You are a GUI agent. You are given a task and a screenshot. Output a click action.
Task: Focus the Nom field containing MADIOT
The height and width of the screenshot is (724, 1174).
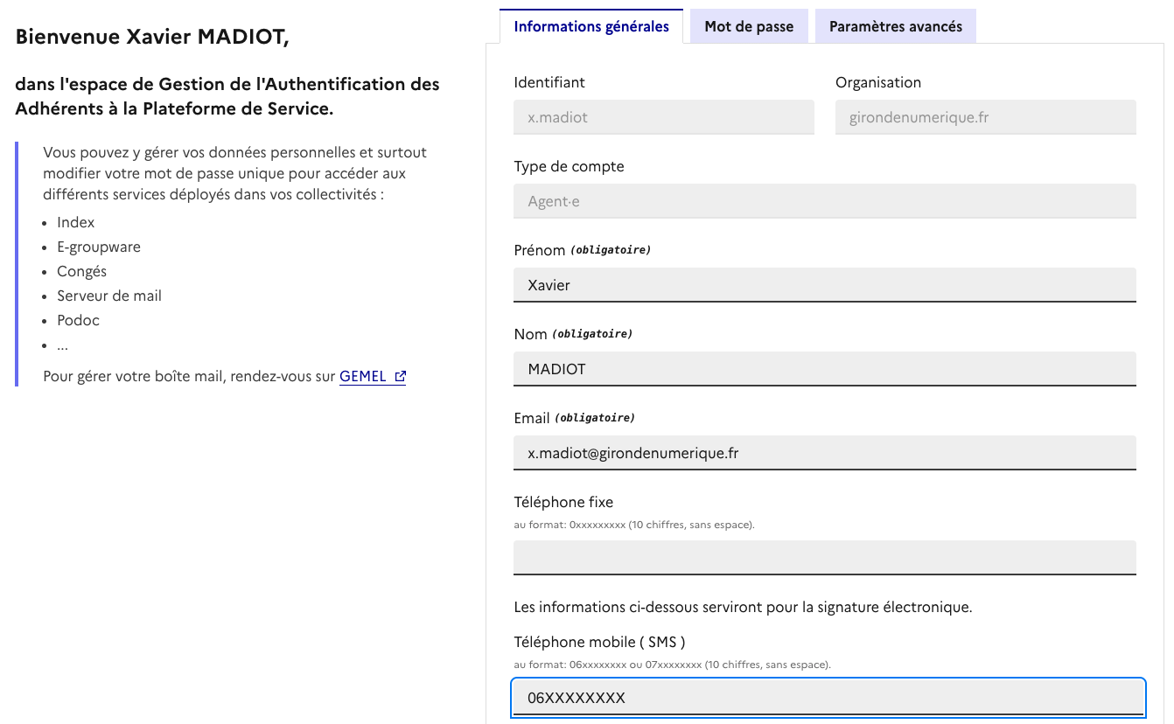(x=825, y=369)
